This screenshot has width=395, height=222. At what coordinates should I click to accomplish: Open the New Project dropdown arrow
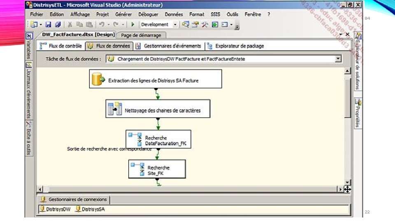pos(41,25)
